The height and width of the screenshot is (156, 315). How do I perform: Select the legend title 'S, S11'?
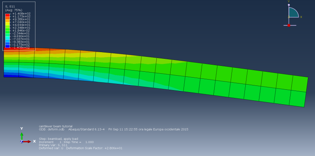click(x=10, y=7)
